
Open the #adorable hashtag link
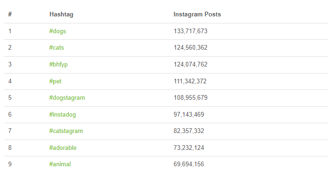63,148
